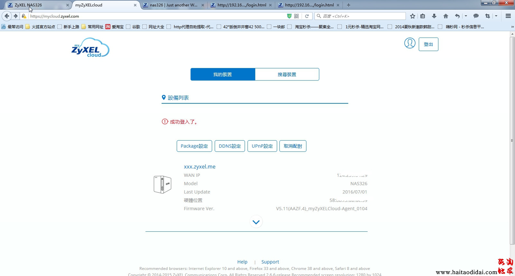
Task: Open the 谷歌 bookmark
Action: [133, 27]
